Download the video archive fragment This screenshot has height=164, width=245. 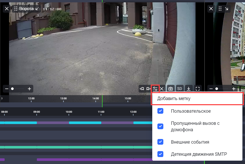click(189, 89)
